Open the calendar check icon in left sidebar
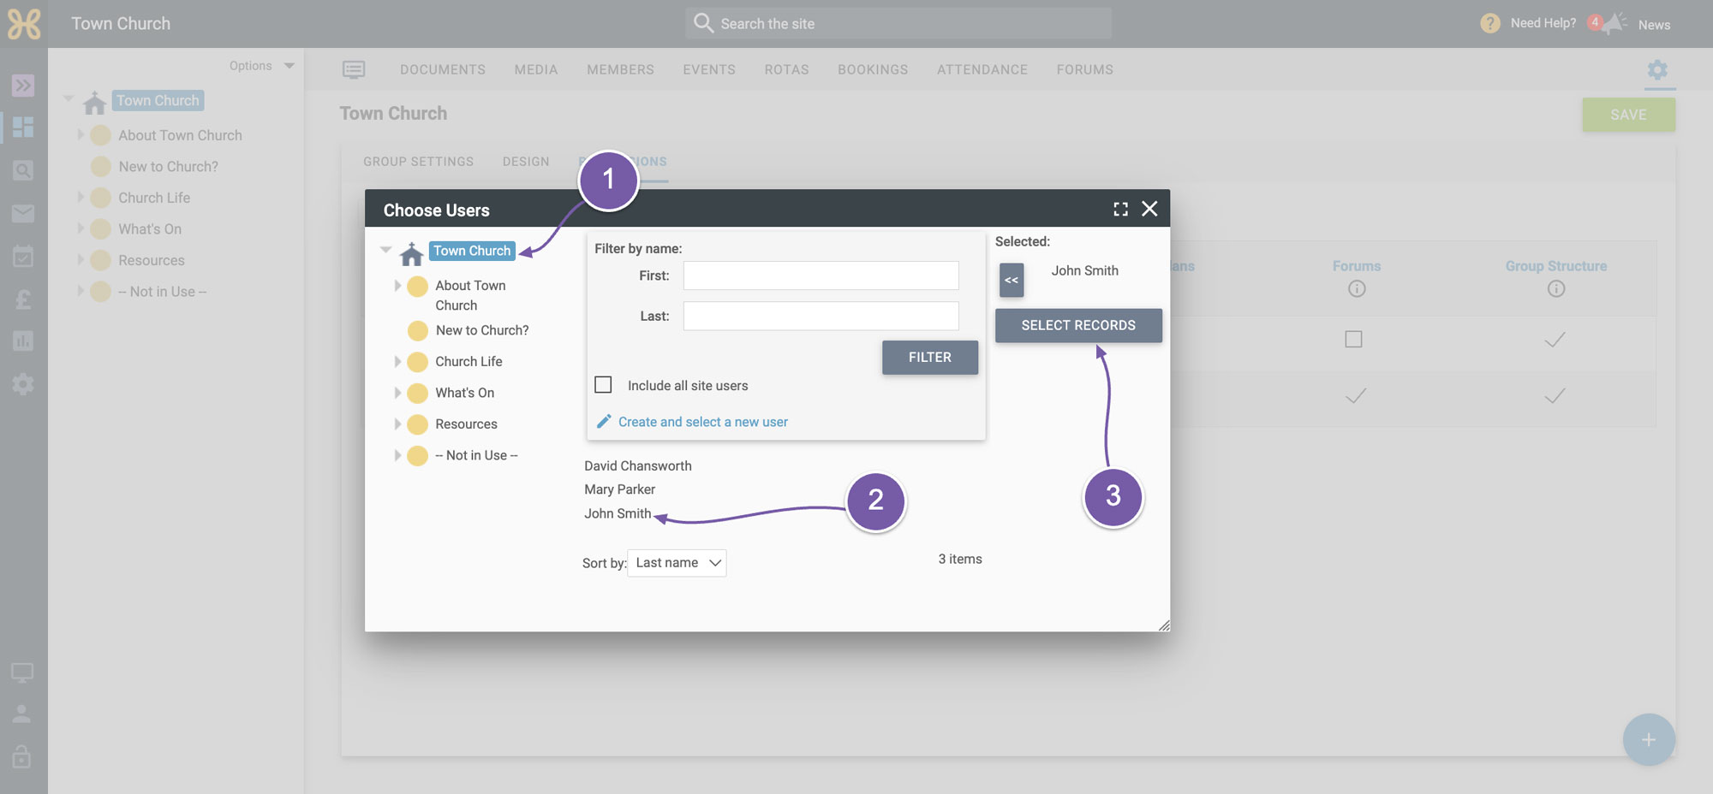1713x794 pixels. click(x=23, y=256)
